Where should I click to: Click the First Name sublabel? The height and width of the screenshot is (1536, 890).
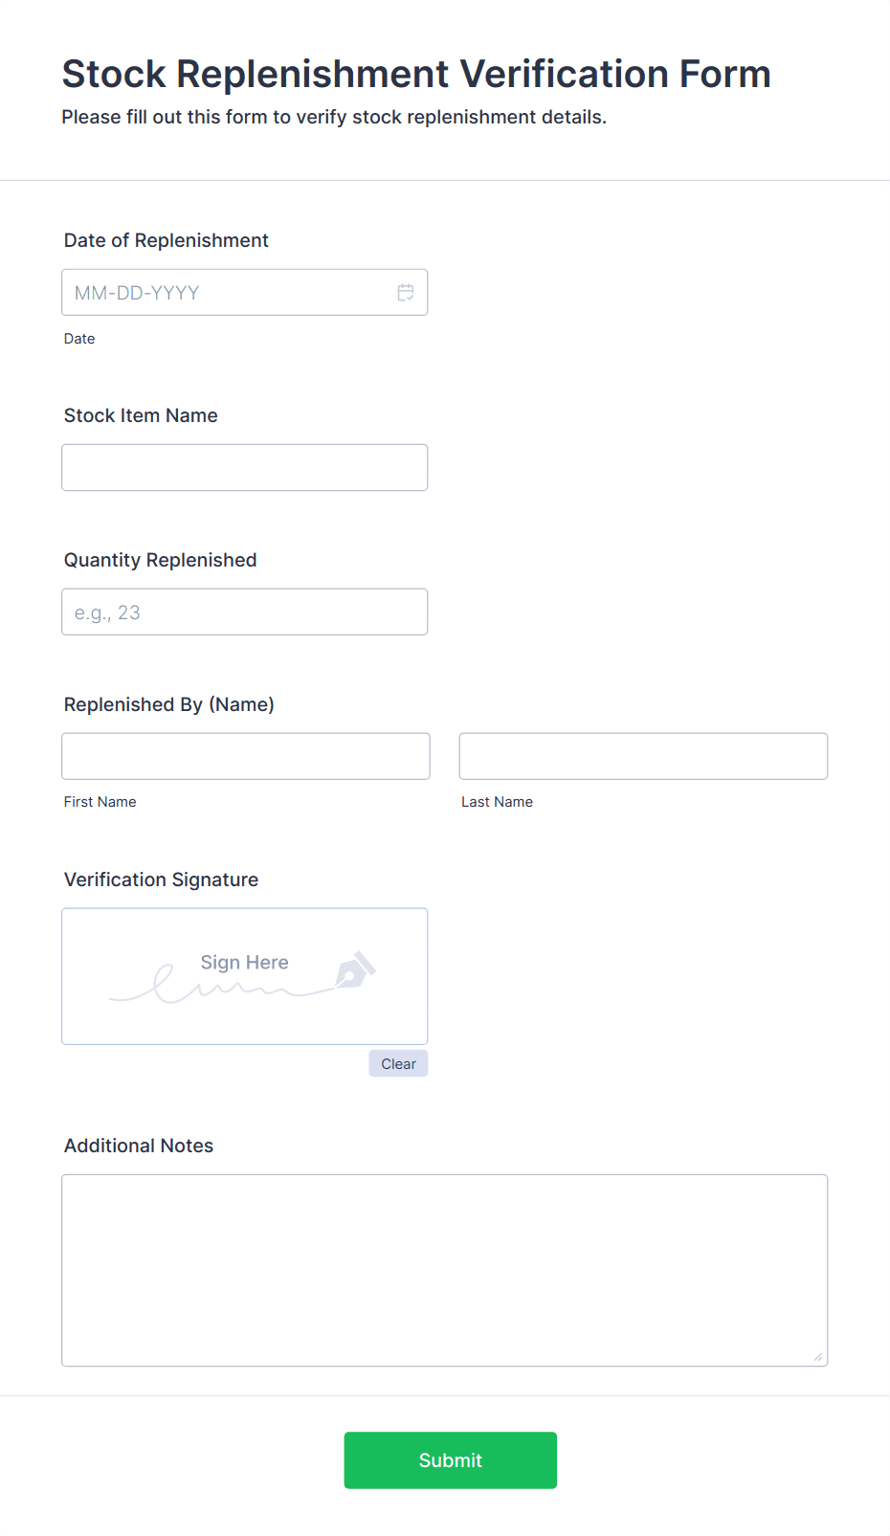[x=100, y=803]
